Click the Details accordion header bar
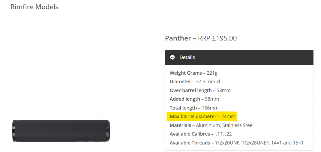The image size is (321, 152). click(x=239, y=58)
